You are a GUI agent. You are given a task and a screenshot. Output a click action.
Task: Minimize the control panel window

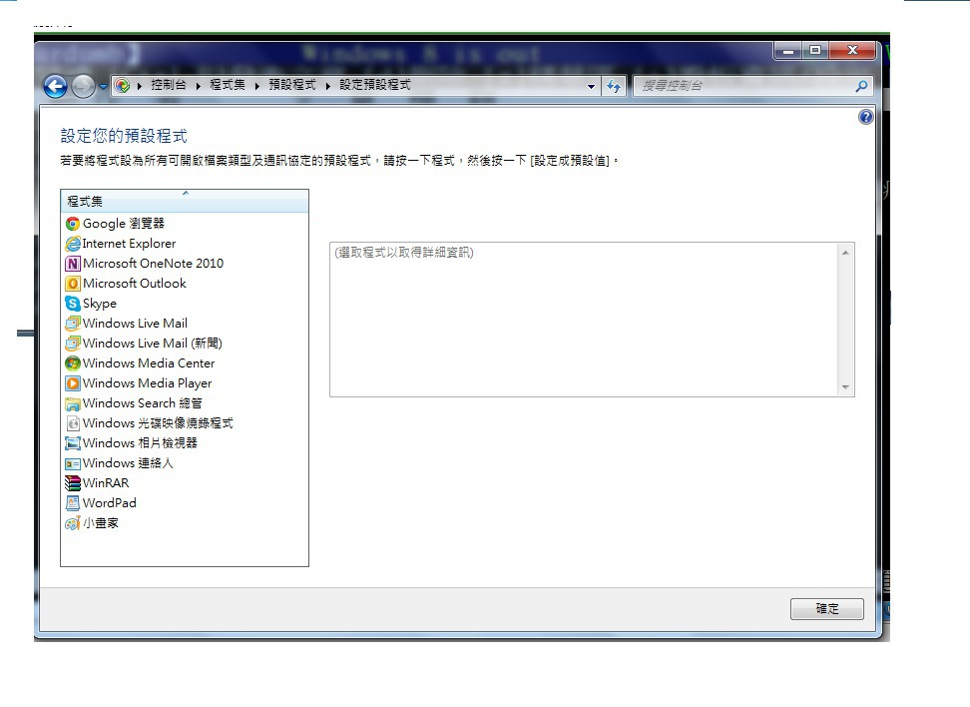click(x=788, y=50)
